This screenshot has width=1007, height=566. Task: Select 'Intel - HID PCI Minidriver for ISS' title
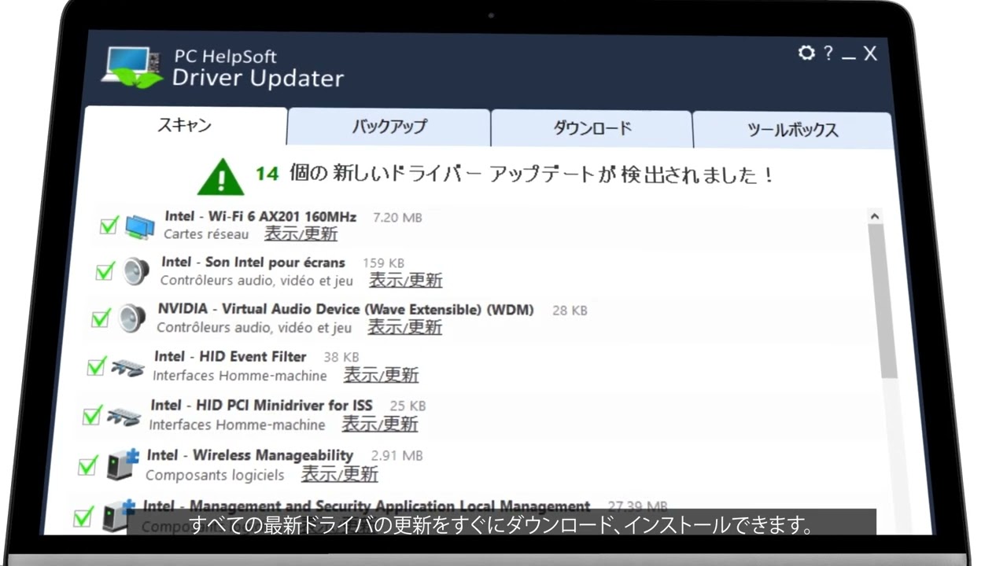pos(261,406)
